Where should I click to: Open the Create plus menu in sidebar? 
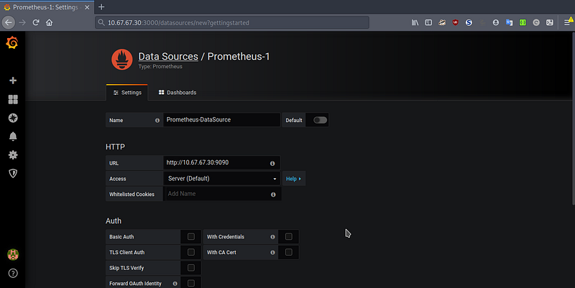(13, 80)
